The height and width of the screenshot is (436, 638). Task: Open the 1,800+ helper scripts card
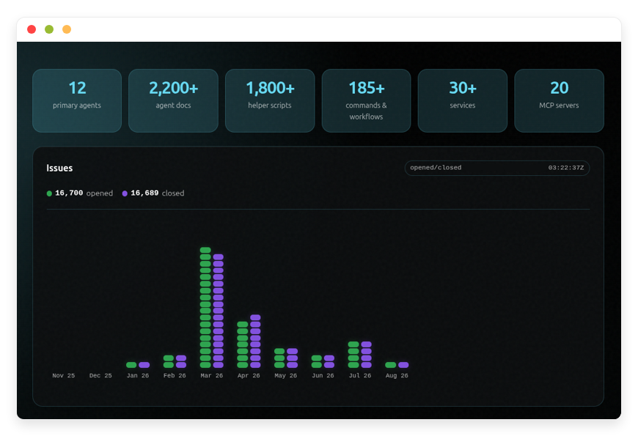click(x=270, y=100)
